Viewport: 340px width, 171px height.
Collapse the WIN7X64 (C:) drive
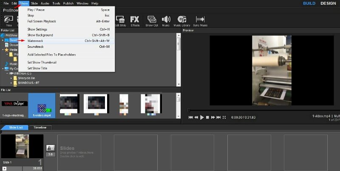(x=7, y=73)
